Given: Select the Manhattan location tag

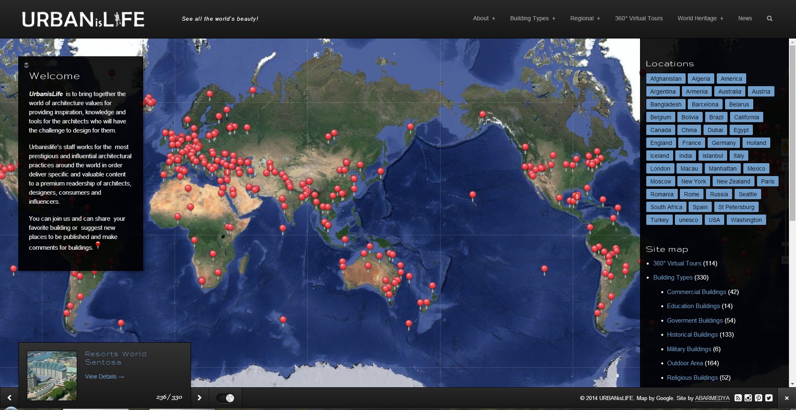Looking at the screenshot, I should pyautogui.click(x=723, y=169).
